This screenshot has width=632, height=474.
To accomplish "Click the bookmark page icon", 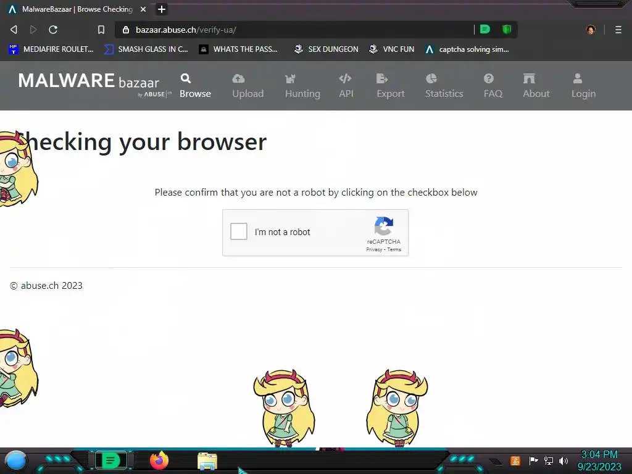I will click(101, 30).
